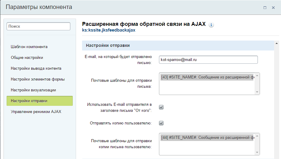Screen dimensions: 281x159
Task: Toggle use sender E-mail in "От кого" checkbox
Action: pos(161,107)
